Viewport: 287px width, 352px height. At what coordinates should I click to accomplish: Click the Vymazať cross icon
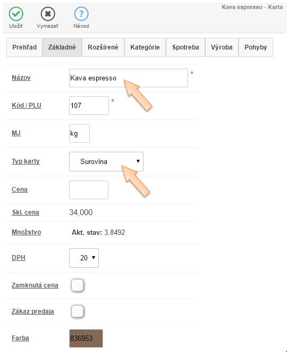click(48, 14)
